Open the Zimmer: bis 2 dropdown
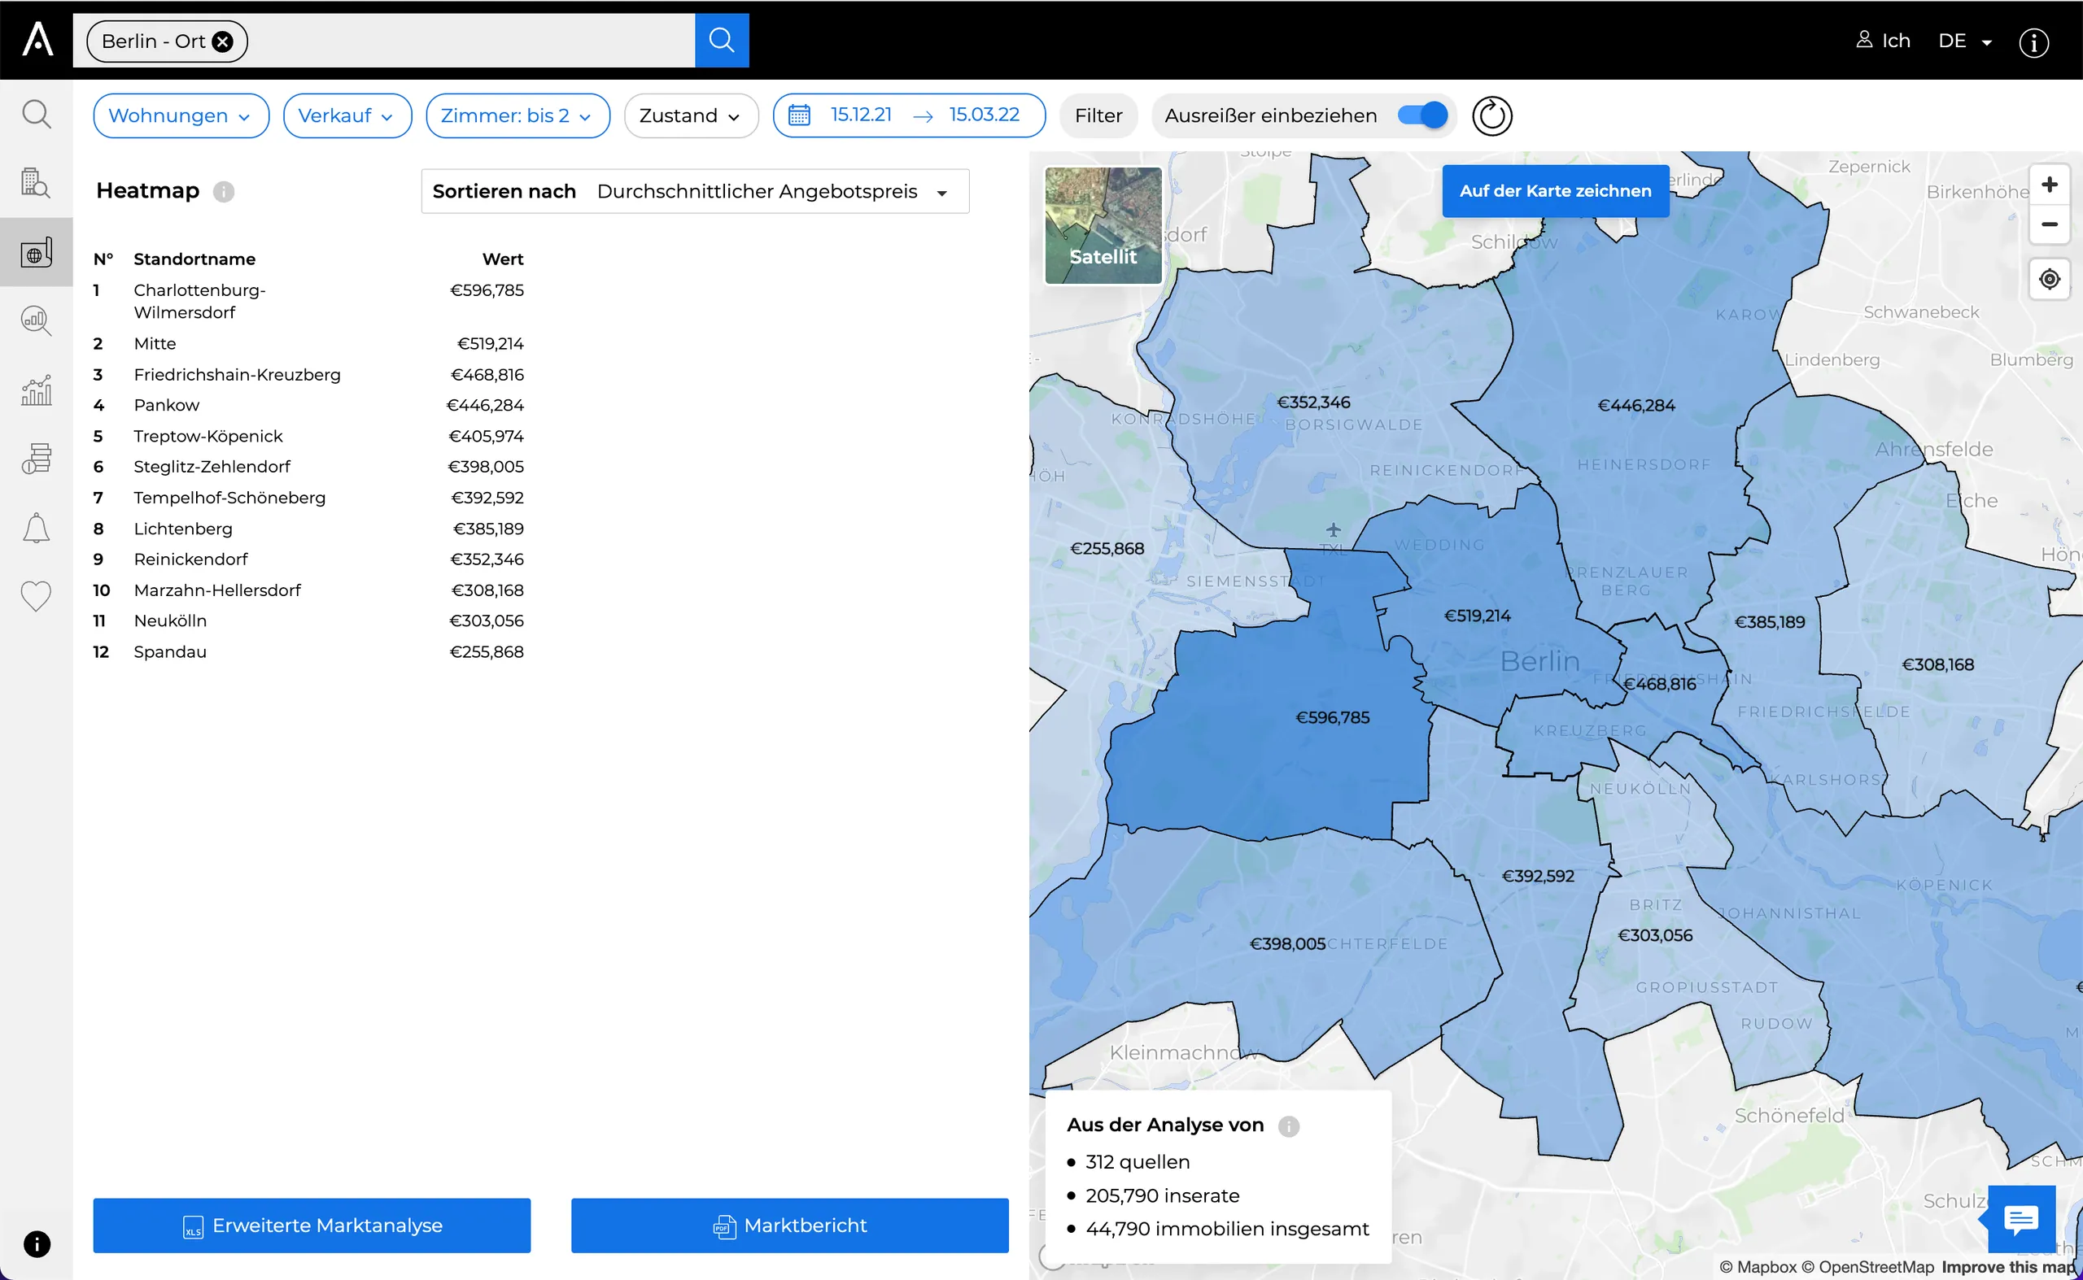 click(517, 115)
